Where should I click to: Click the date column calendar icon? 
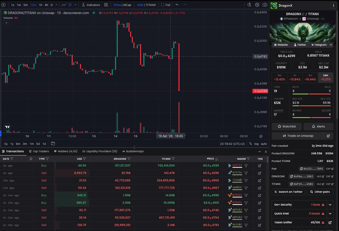pyautogui.click(x=31, y=159)
